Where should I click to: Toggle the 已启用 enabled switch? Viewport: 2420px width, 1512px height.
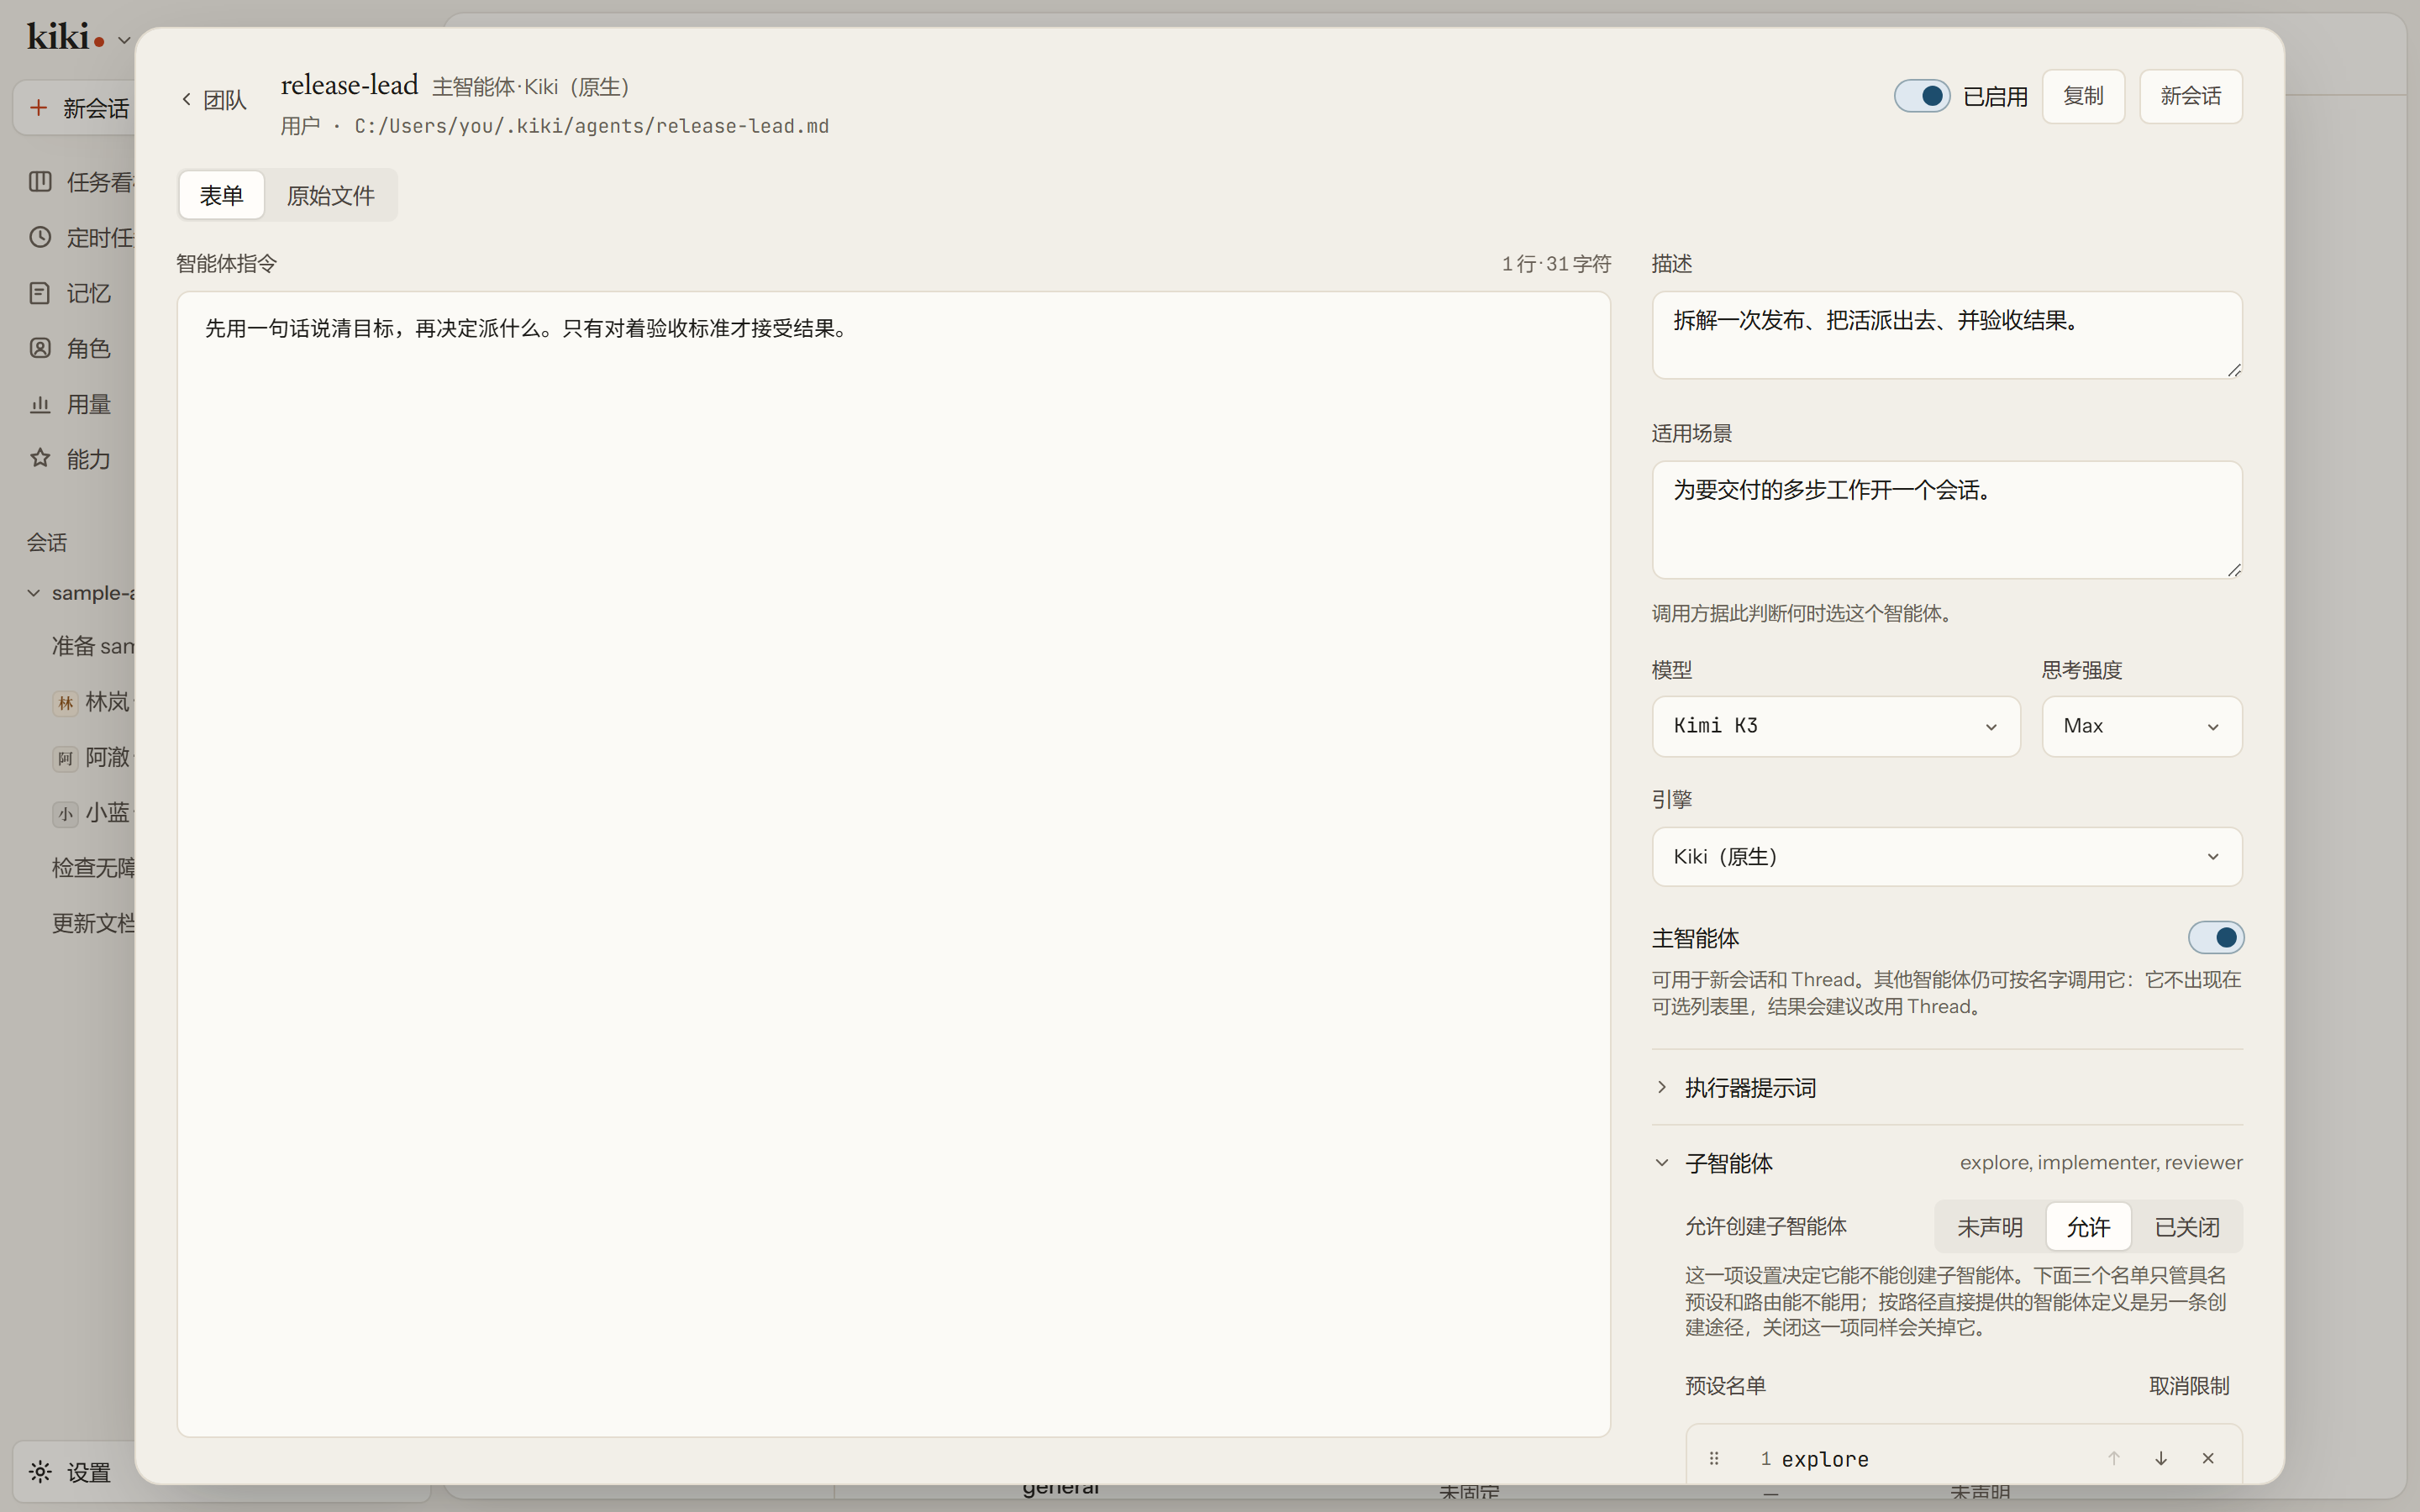[x=1921, y=96]
